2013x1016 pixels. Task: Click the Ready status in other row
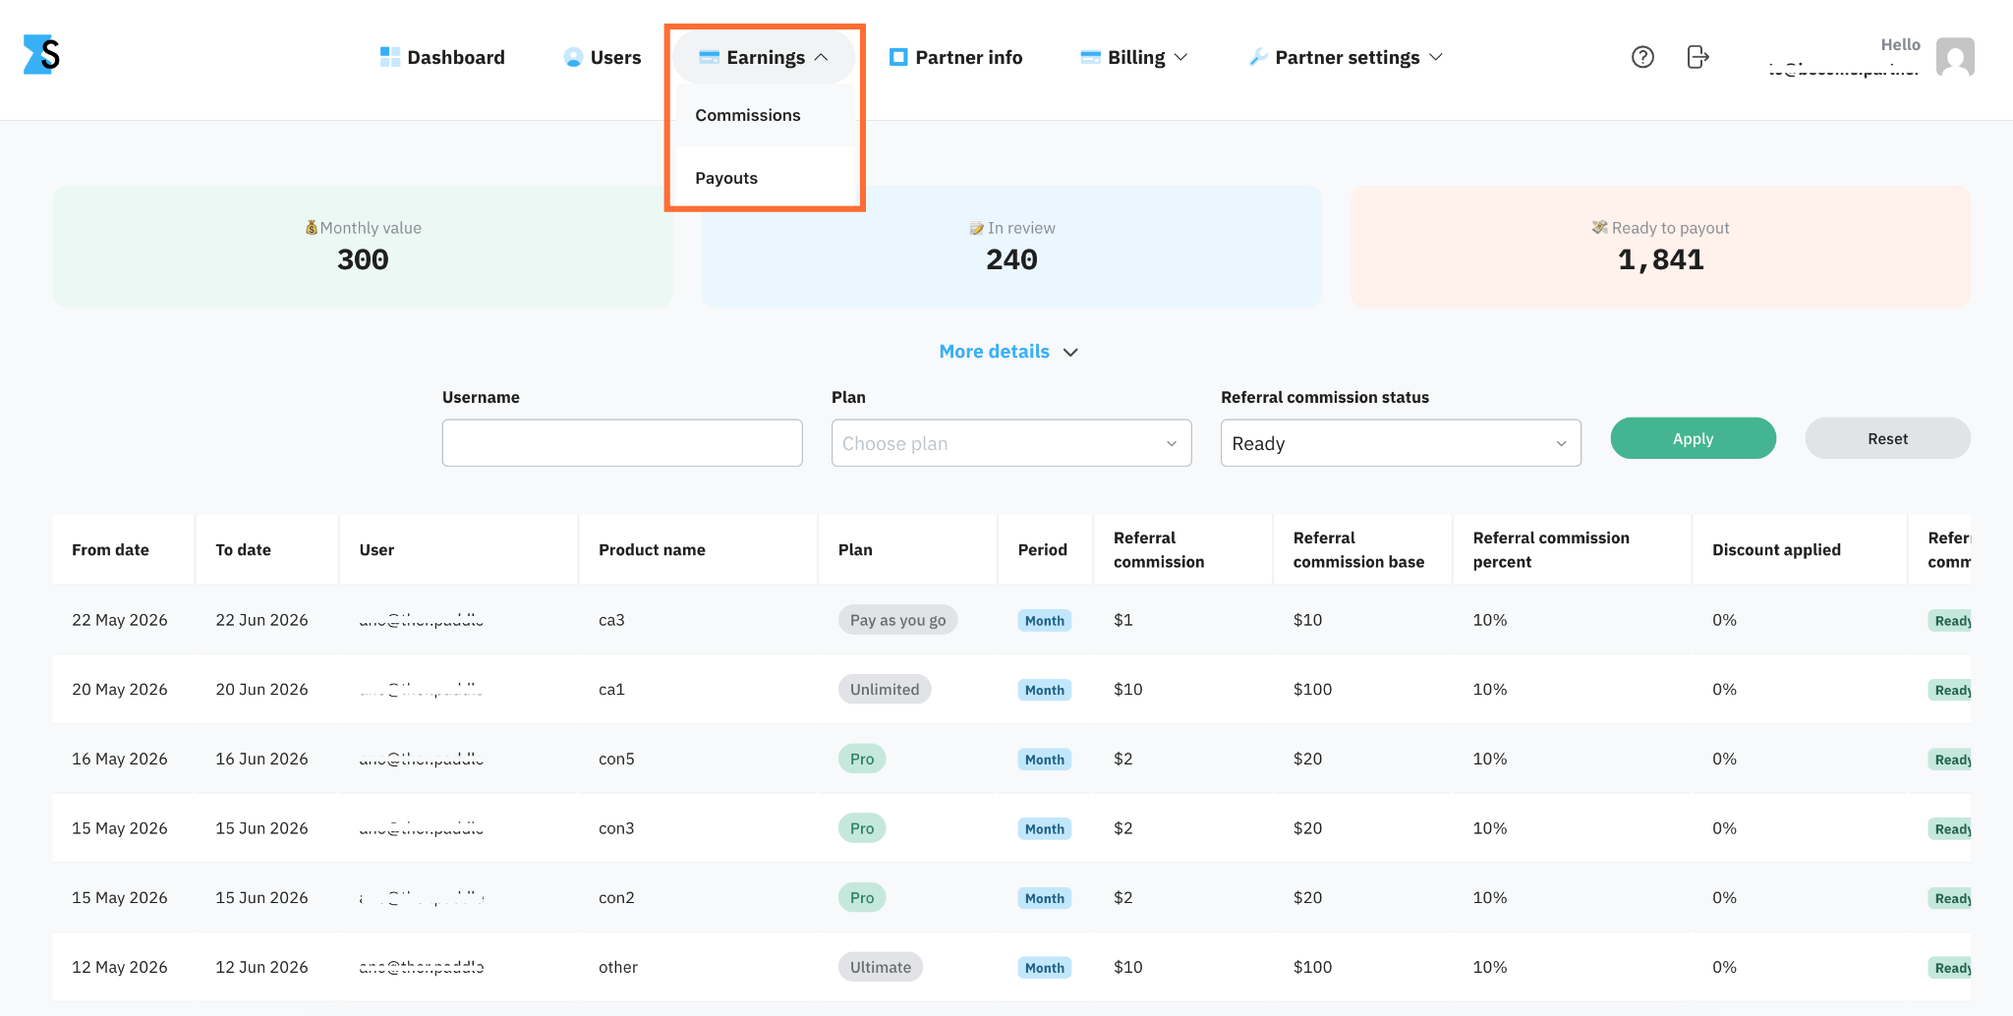coord(1952,968)
